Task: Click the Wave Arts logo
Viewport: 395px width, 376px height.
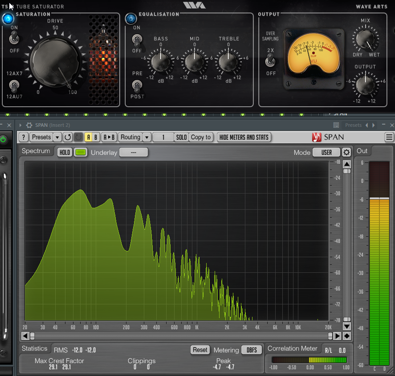Action: point(194,5)
